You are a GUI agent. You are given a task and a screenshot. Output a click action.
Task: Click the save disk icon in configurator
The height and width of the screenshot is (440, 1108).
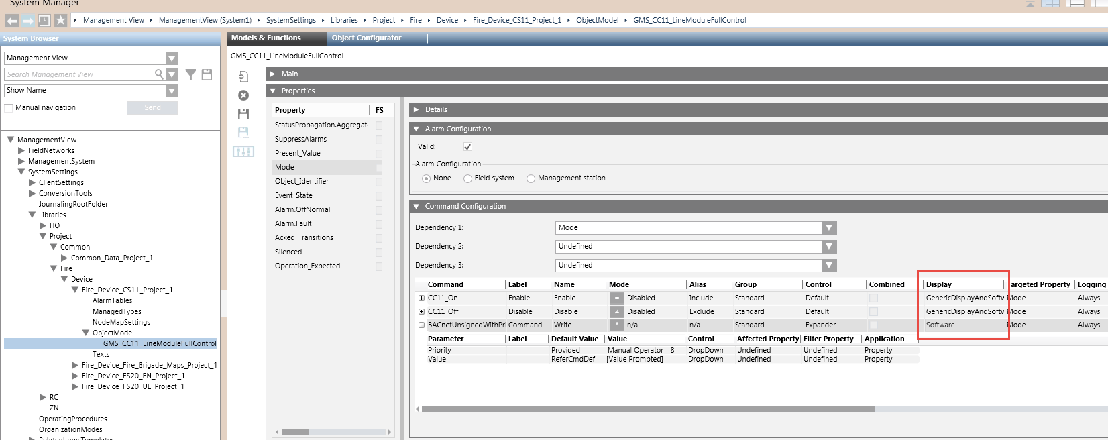(x=243, y=114)
